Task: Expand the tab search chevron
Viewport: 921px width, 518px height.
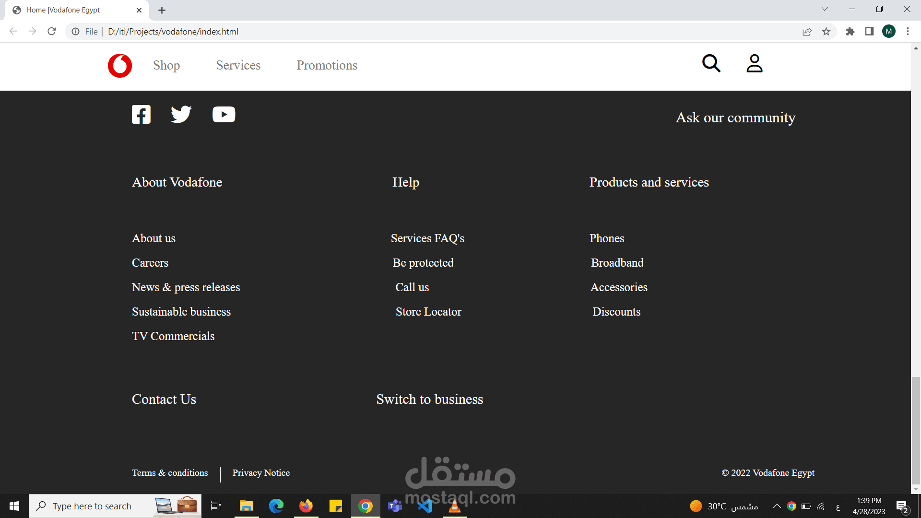Action: pyautogui.click(x=825, y=9)
